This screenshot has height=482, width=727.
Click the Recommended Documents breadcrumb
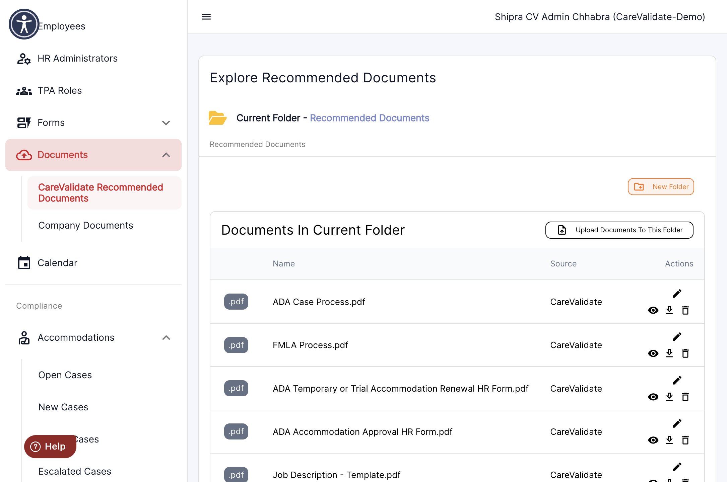257,144
